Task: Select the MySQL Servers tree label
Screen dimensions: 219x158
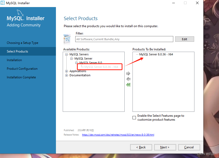Action: coord(79,54)
